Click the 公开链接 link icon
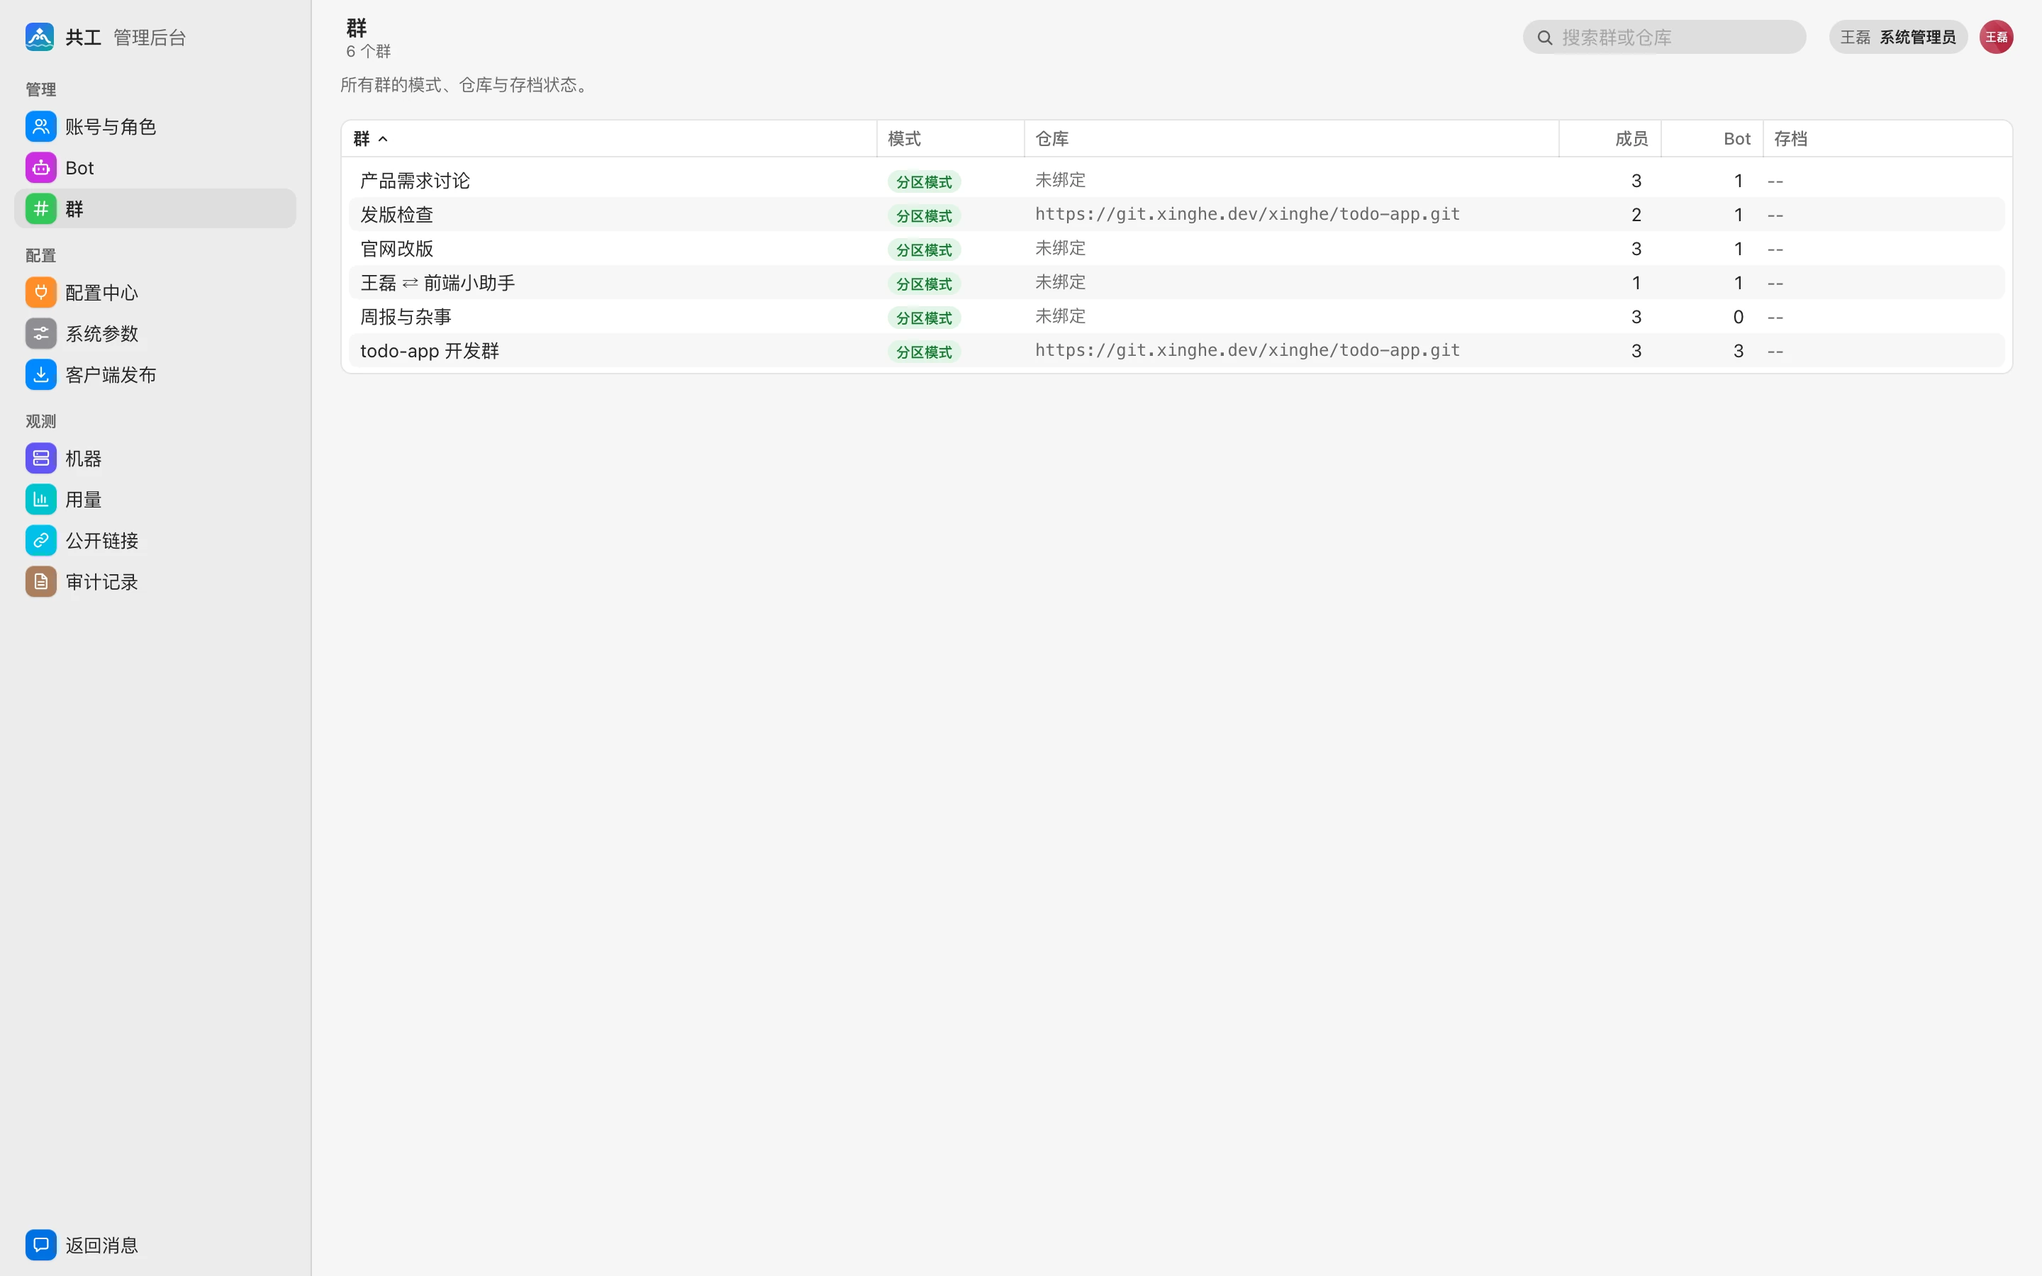Image resolution: width=2042 pixels, height=1276 pixels. coord(40,540)
